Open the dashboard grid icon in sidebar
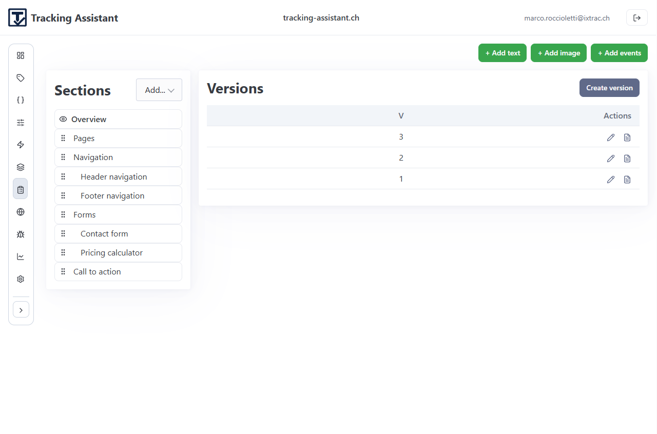Viewport: 657px width, 434px height. tap(21, 55)
